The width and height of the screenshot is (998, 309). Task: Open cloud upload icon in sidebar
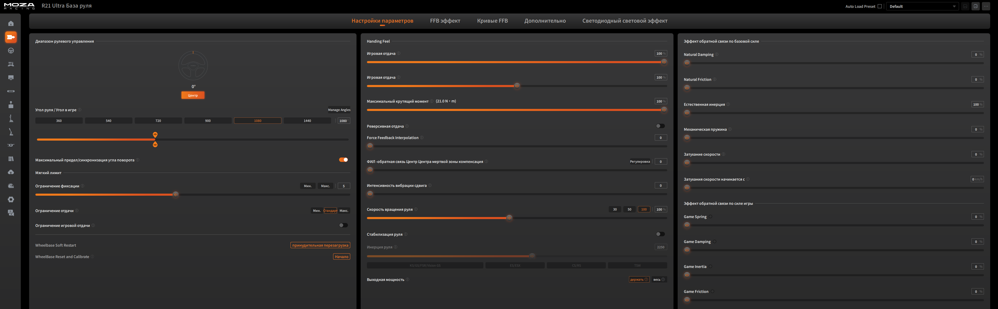(x=11, y=172)
